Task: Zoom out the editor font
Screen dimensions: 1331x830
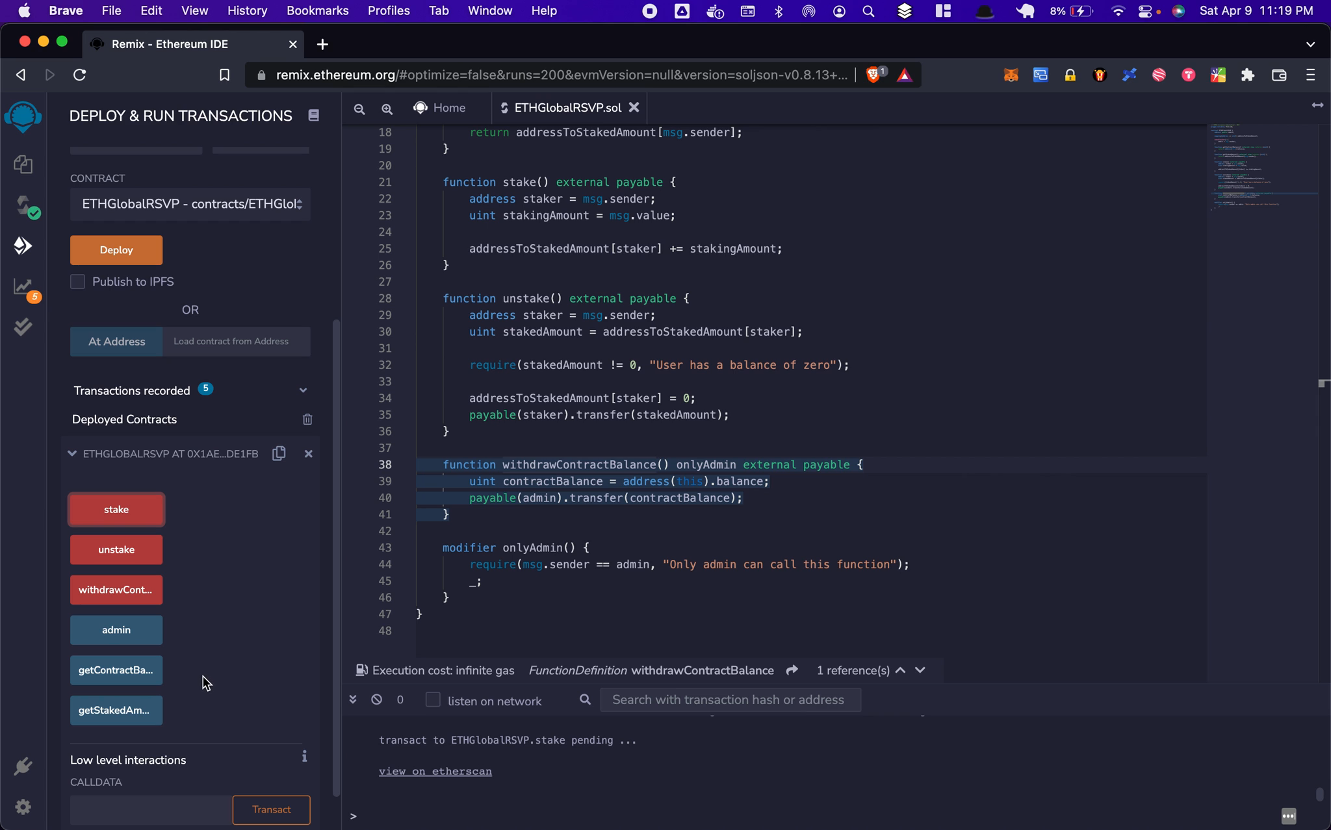Action: pos(359,108)
